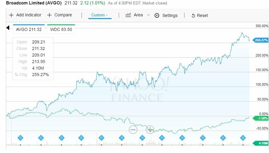Click the Reset arrow icon

194,16
